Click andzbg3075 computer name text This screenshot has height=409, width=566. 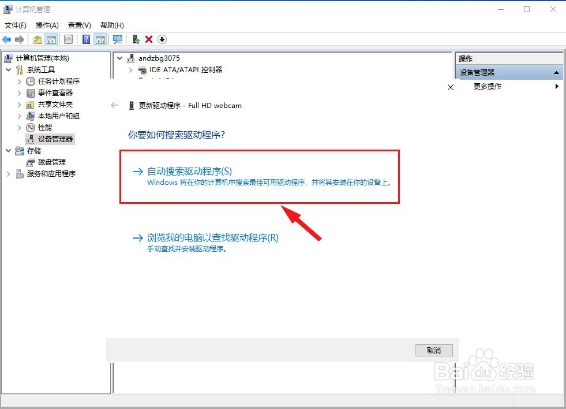(x=159, y=58)
